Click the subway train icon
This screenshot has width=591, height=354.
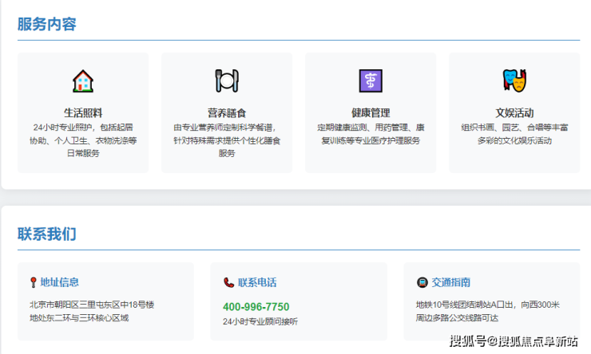422,282
